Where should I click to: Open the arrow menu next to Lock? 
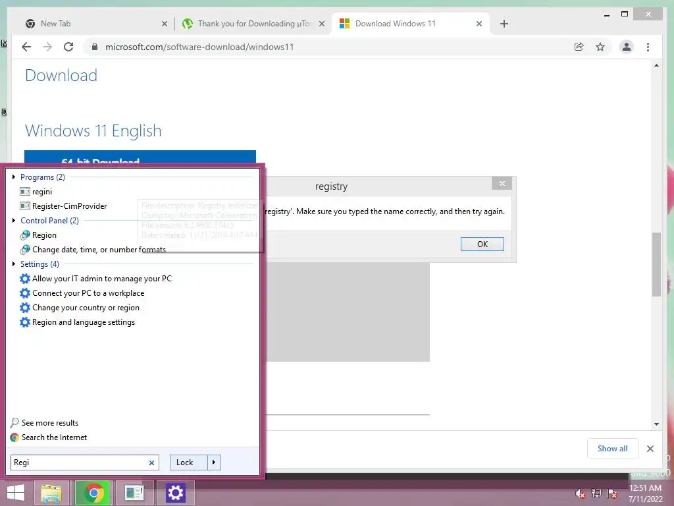point(214,463)
